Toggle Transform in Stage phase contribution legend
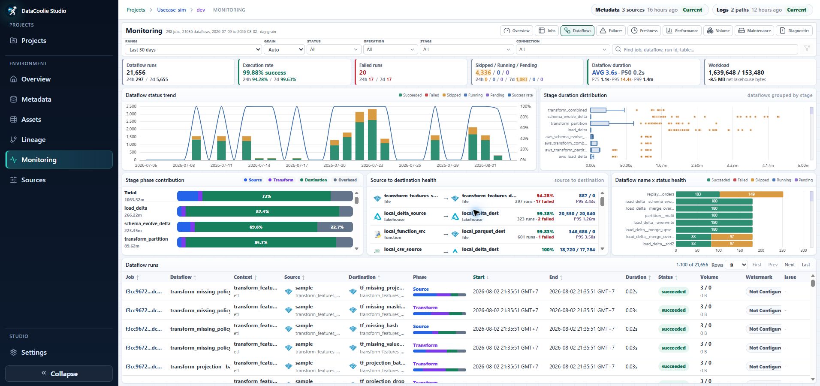The image size is (820, 386). click(x=281, y=180)
